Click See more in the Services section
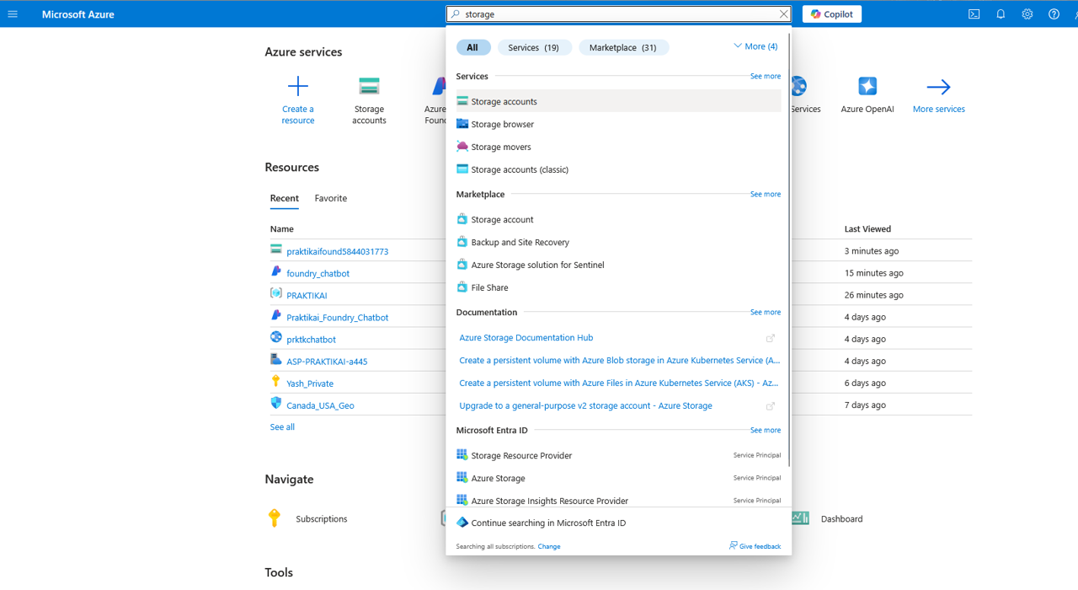 tap(765, 76)
